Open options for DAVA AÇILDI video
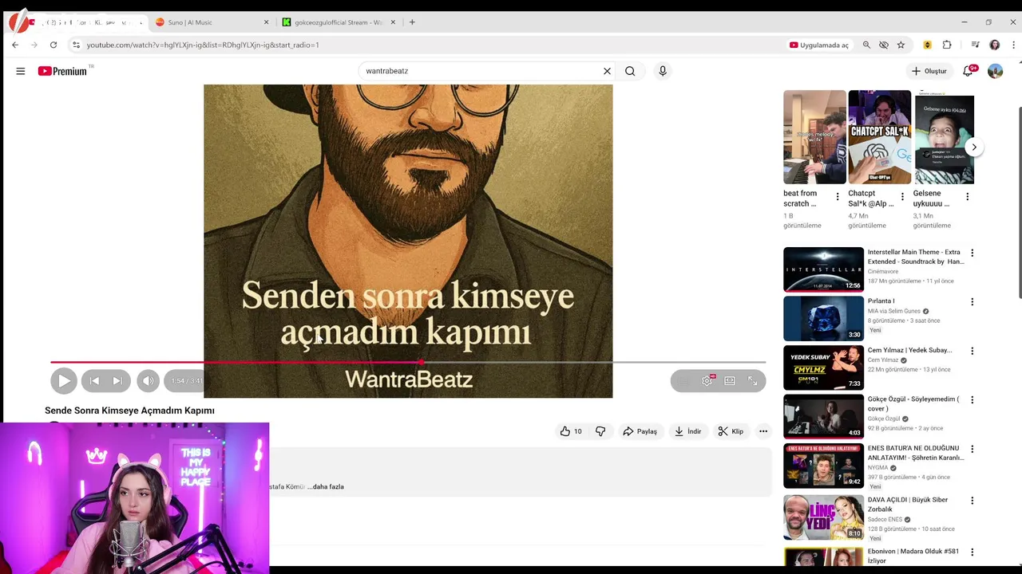This screenshot has width=1022, height=574. 972,501
